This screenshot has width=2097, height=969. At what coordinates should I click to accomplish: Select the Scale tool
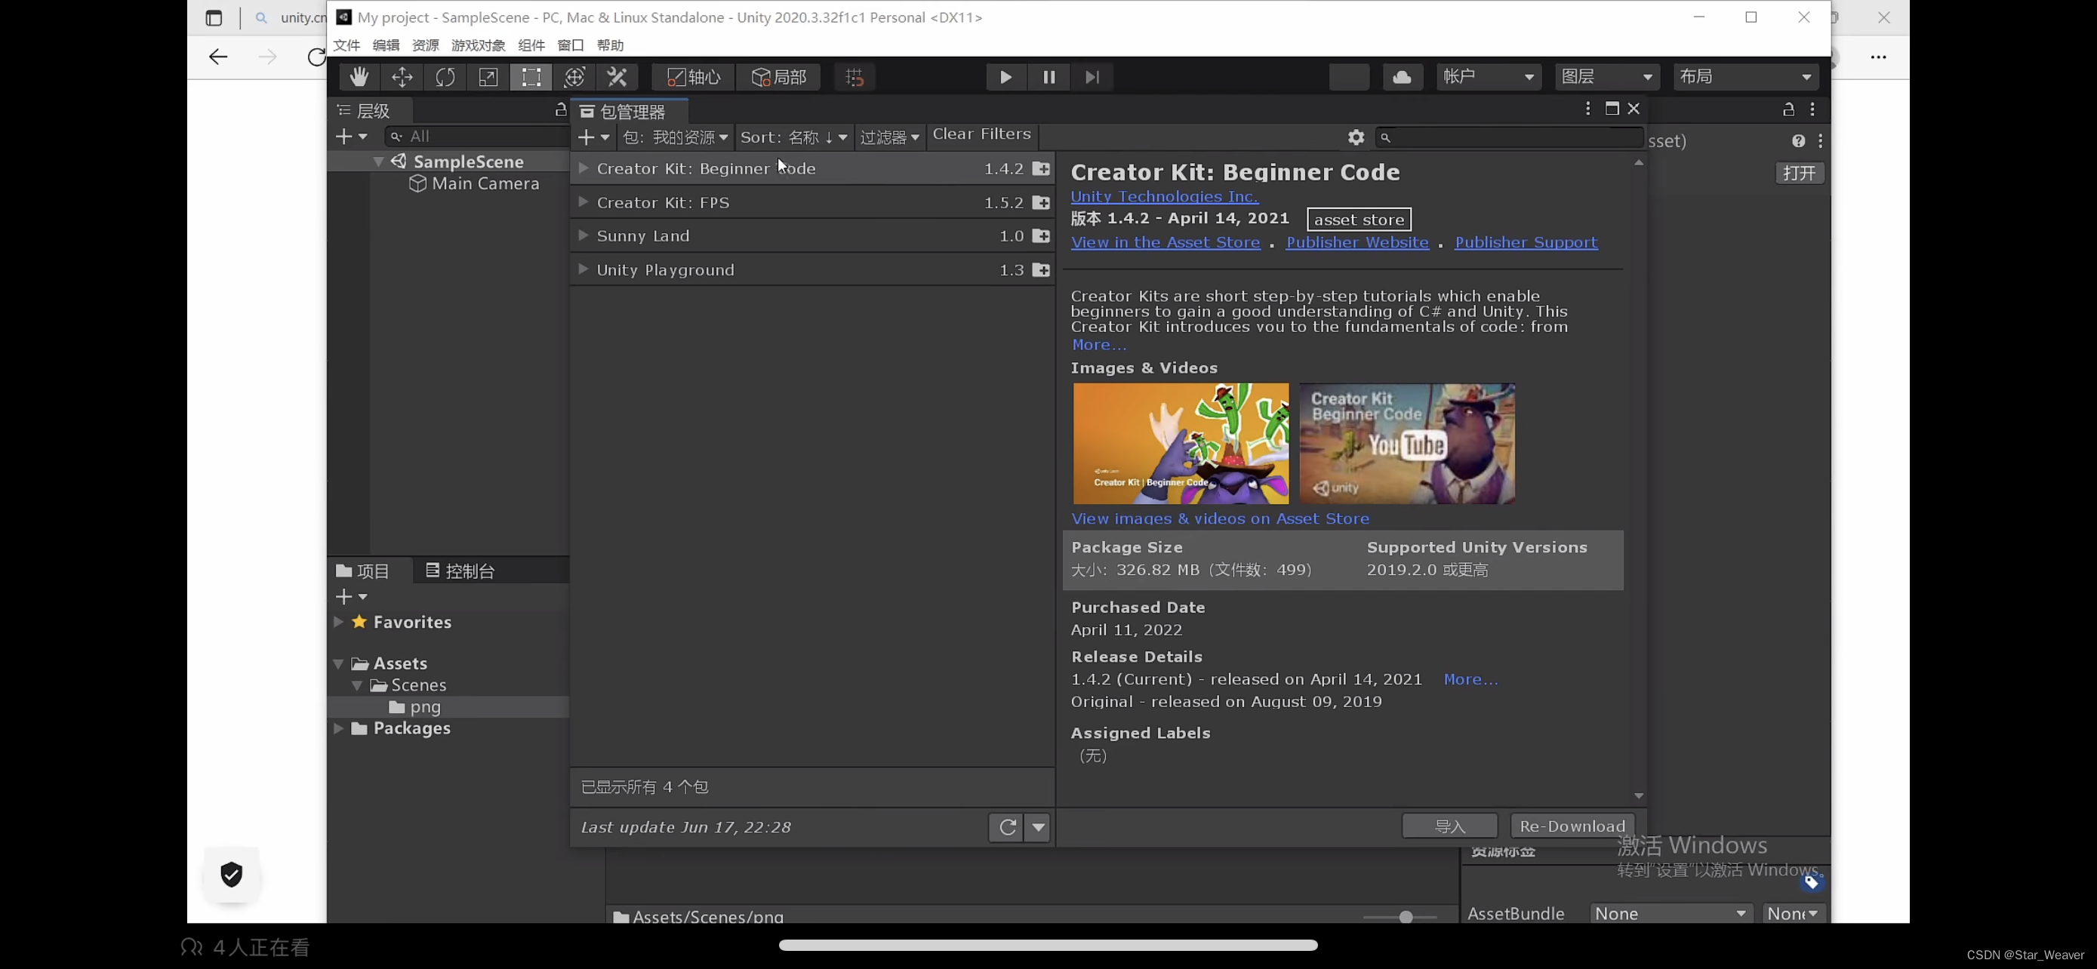pos(488,77)
